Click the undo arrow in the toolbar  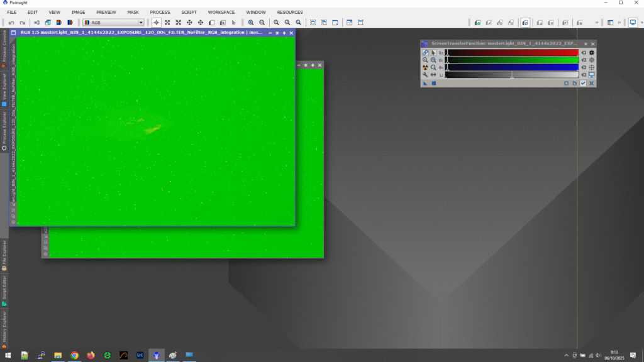coord(11,23)
